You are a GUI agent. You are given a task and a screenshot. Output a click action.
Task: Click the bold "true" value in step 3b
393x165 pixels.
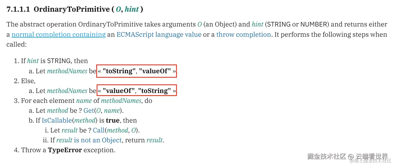tap(113, 120)
